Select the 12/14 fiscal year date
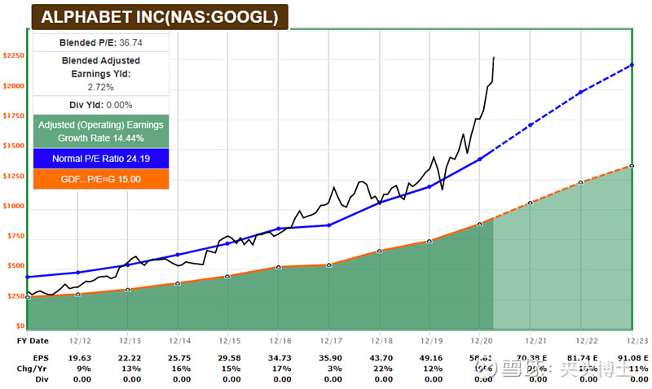The image size is (652, 389). coord(180,341)
